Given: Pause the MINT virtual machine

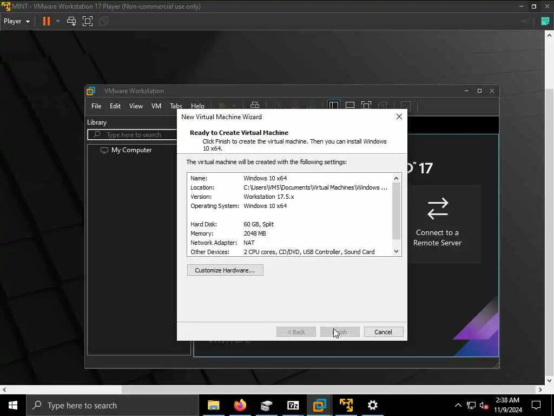Looking at the screenshot, I should [47, 21].
